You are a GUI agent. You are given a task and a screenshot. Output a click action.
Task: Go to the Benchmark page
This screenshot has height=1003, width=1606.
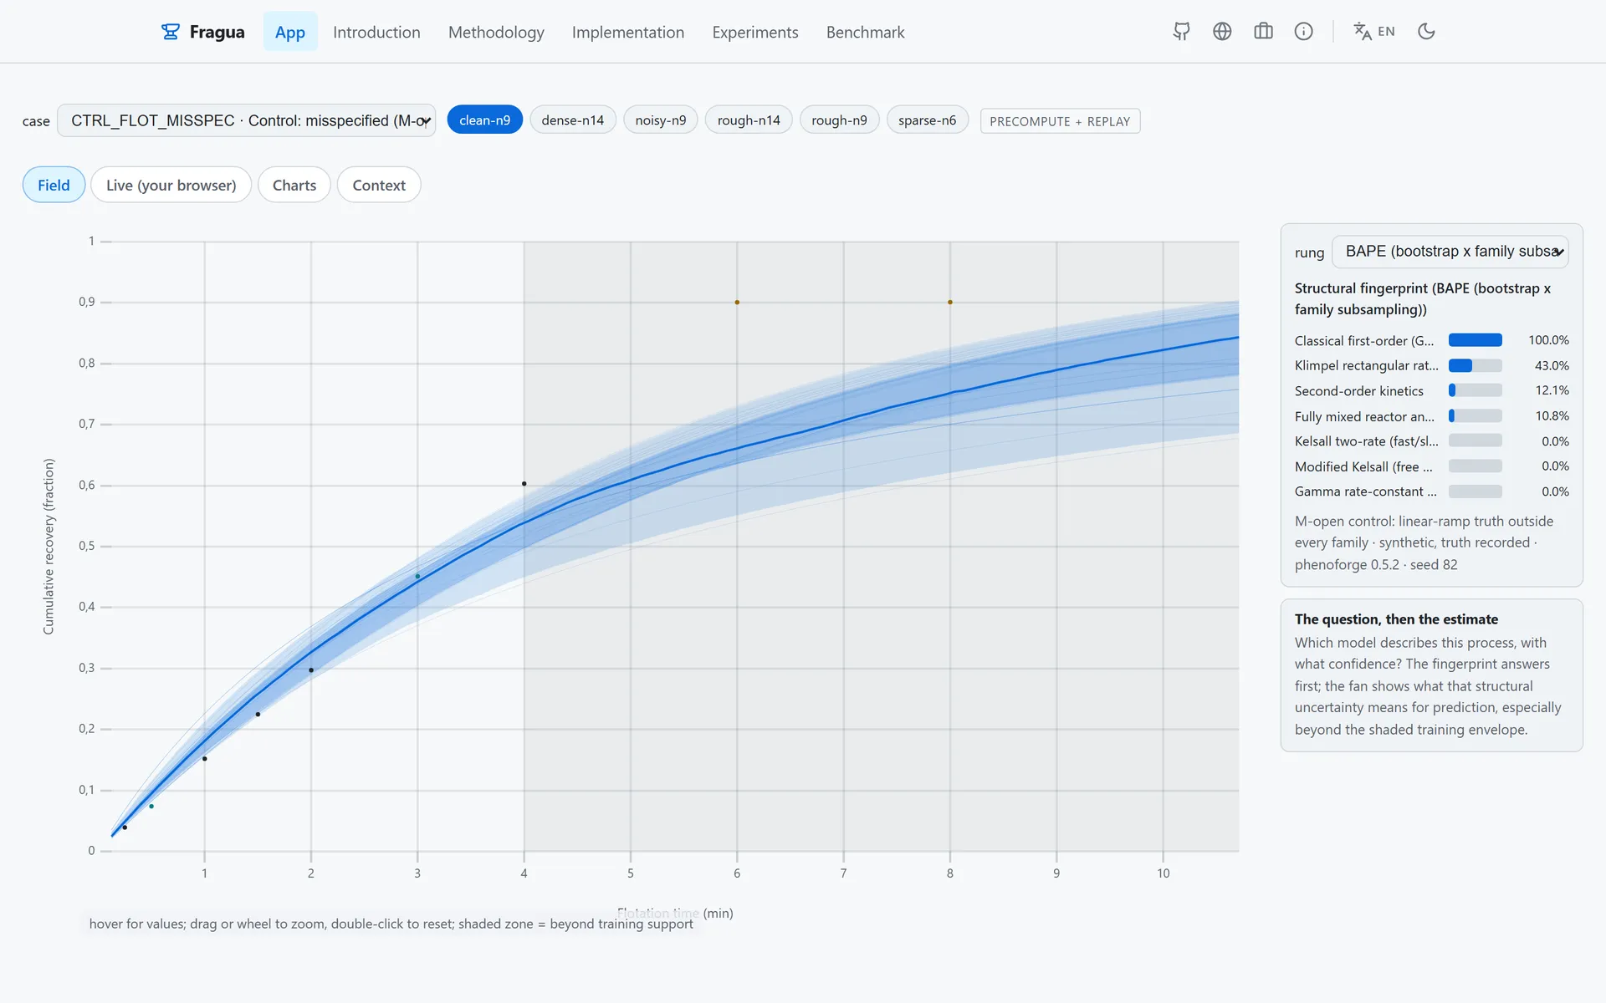tap(866, 32)
